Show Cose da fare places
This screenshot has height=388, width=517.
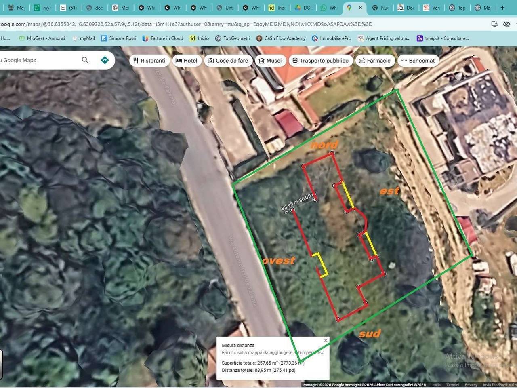click(x=228, y=61)
